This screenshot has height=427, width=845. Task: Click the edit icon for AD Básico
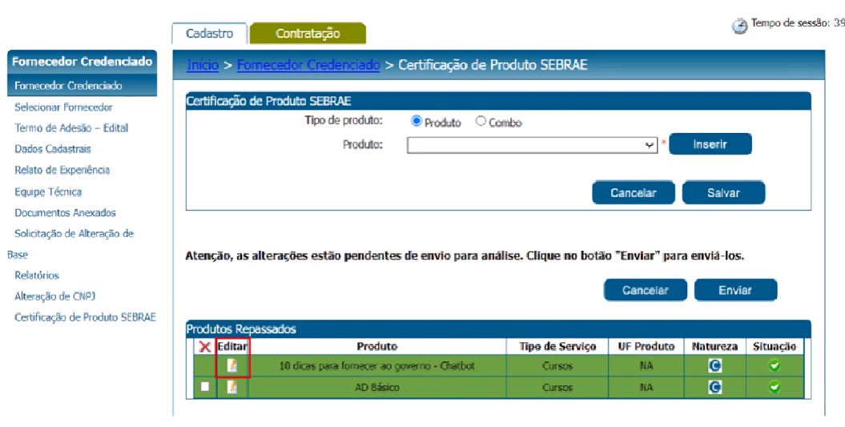click(x=232, y=387)
